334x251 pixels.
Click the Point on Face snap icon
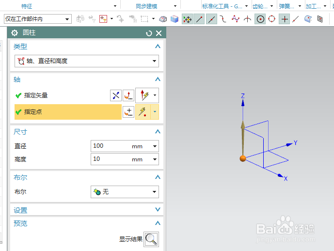[308, 19]
